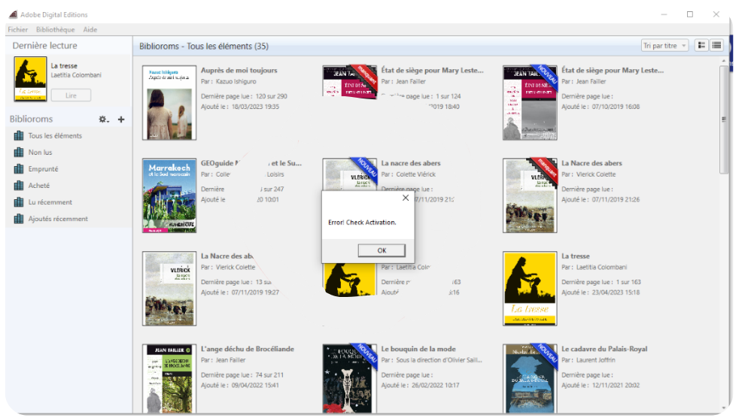Select the 'Emprunté' bookshelf icon

click(19, 169)
